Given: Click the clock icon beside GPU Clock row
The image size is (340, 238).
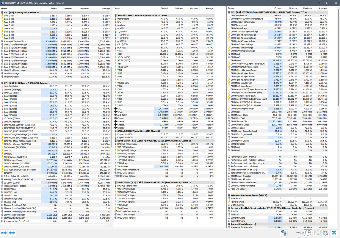Looking at the screenshot, I should click(229, 112).
